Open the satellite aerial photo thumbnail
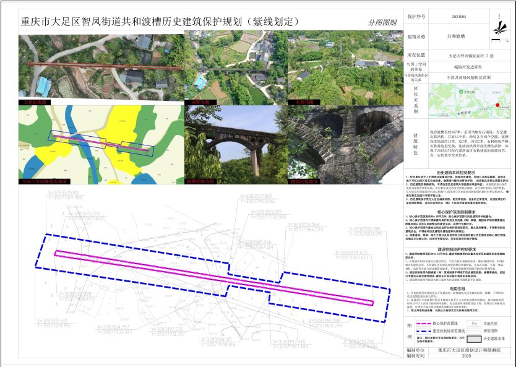This screenshot has height=367, width=516. click(x=101, y=68)
